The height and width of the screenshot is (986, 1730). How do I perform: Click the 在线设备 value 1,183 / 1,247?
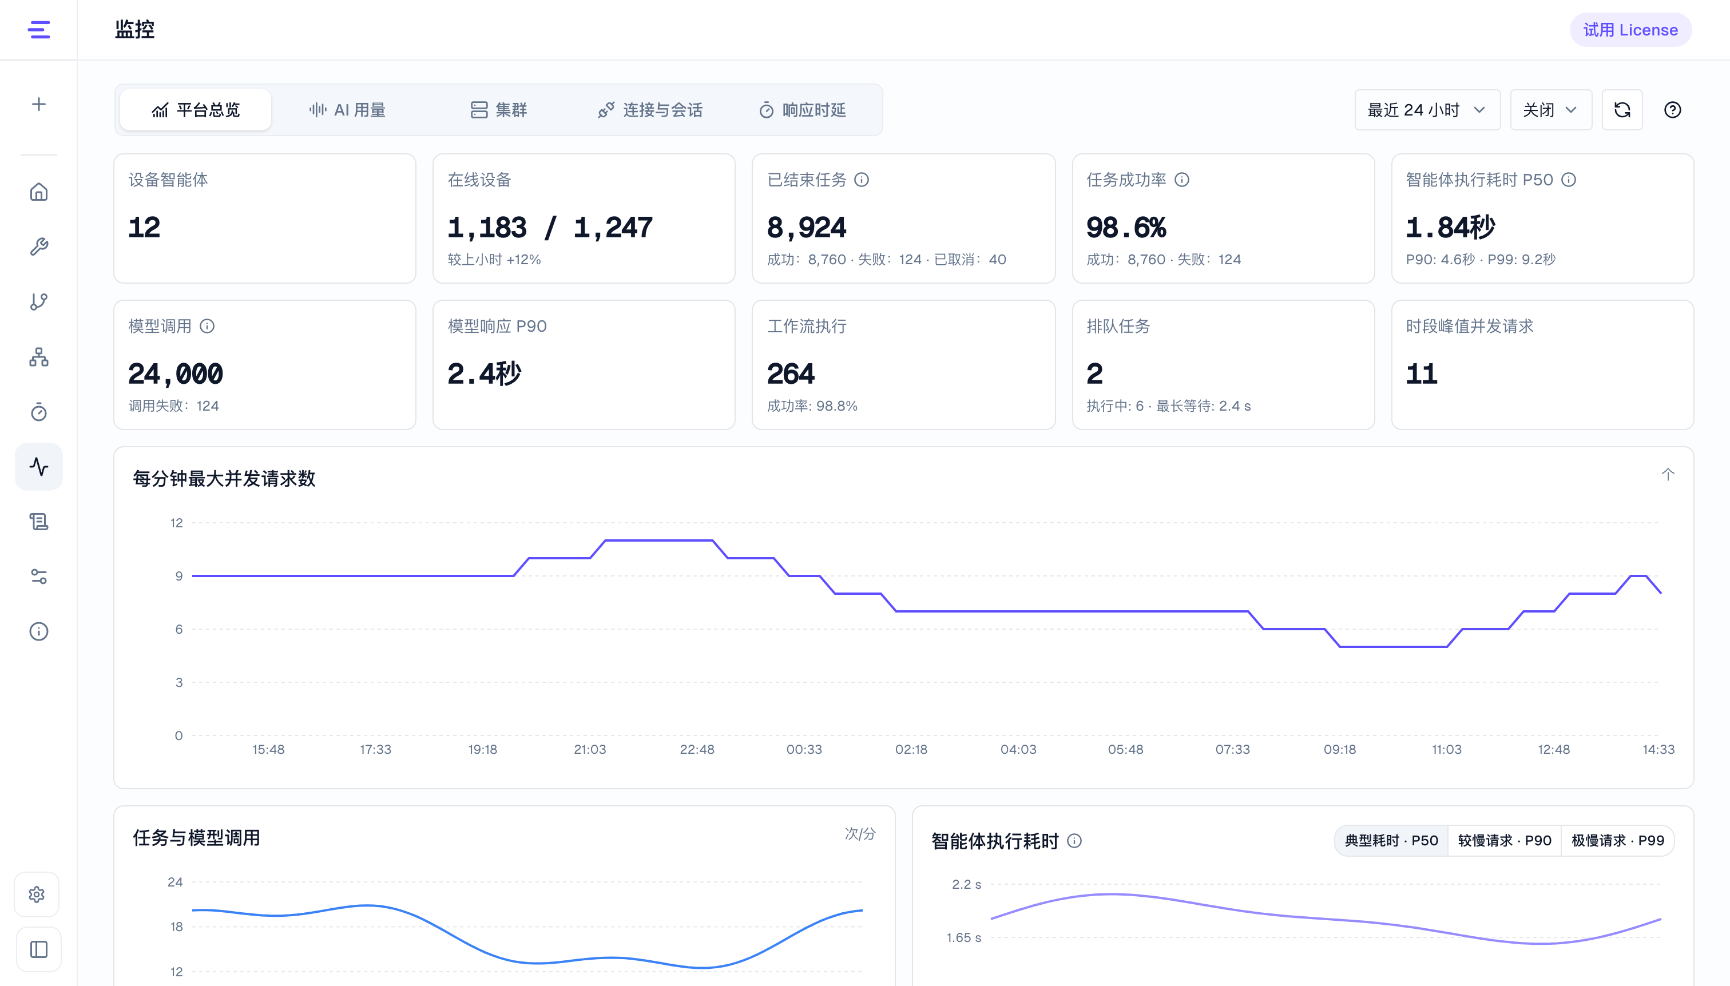[550, 228]
